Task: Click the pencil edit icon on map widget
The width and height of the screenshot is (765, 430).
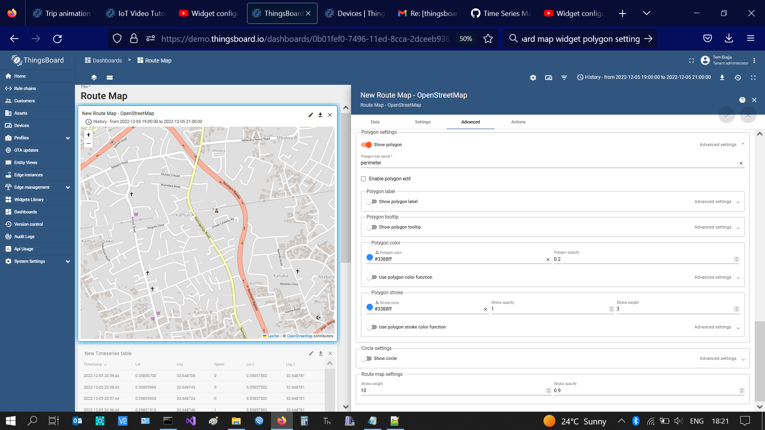Action: pyautogui.click(x=311, y=115)
